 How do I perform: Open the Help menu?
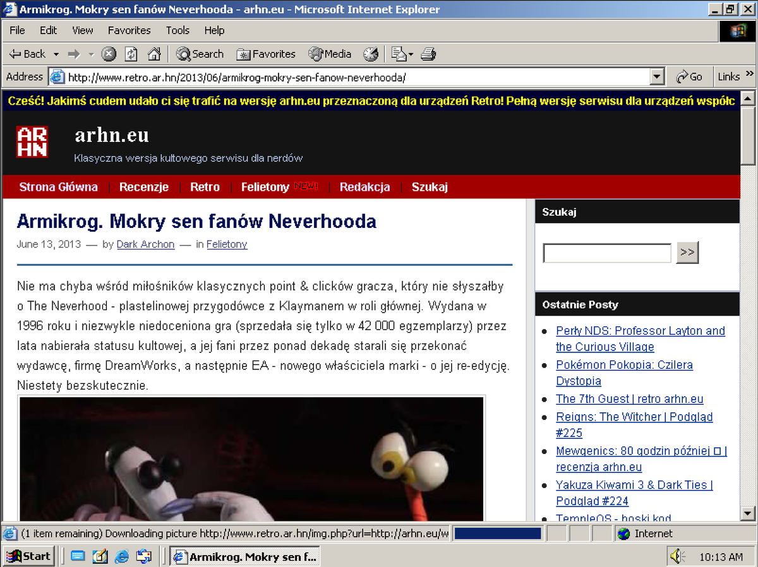214,30
